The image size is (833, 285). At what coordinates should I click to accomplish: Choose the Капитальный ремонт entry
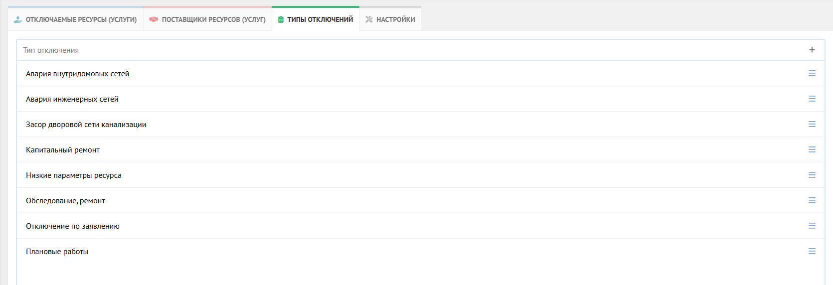coord(62,150)
